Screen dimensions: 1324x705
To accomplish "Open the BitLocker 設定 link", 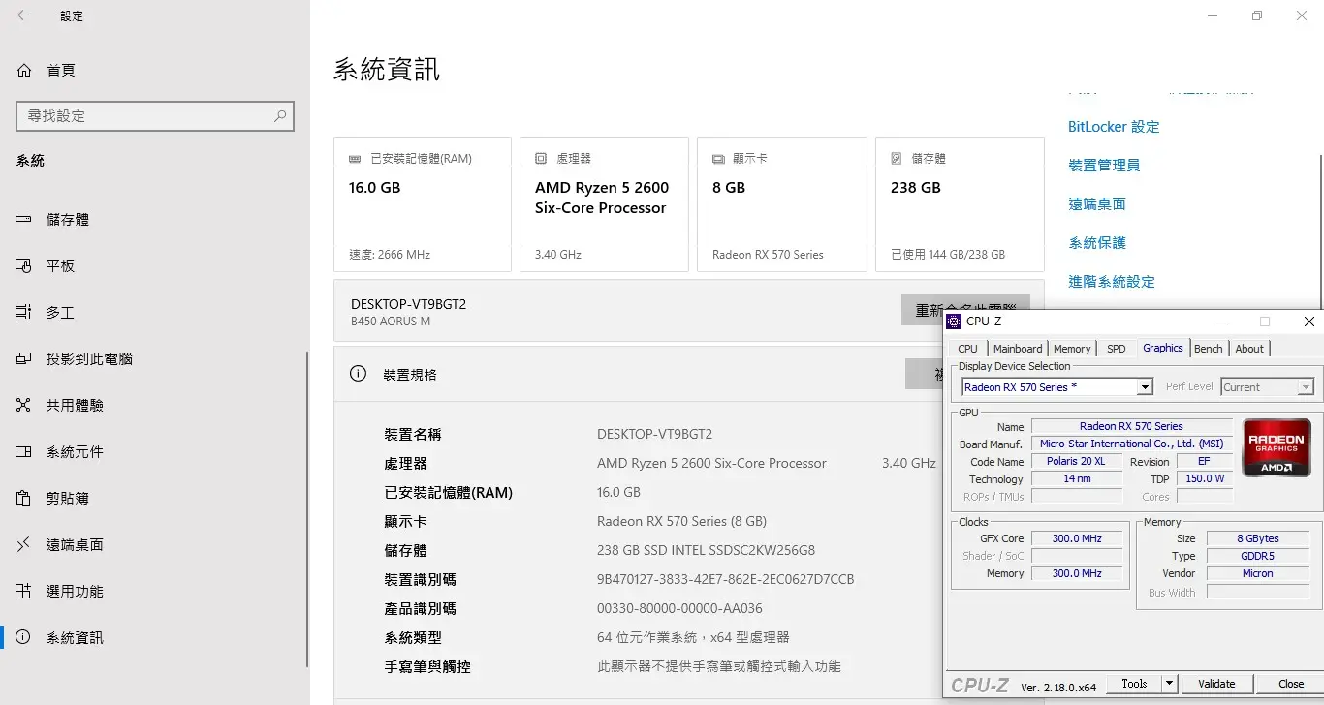I will coord(1114,127).
